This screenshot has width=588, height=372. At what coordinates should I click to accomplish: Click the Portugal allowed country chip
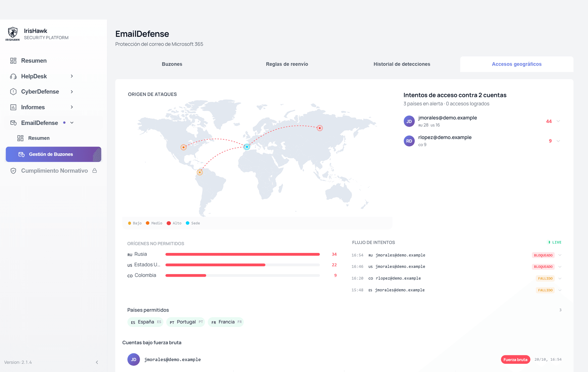click(x=186, y=322)
